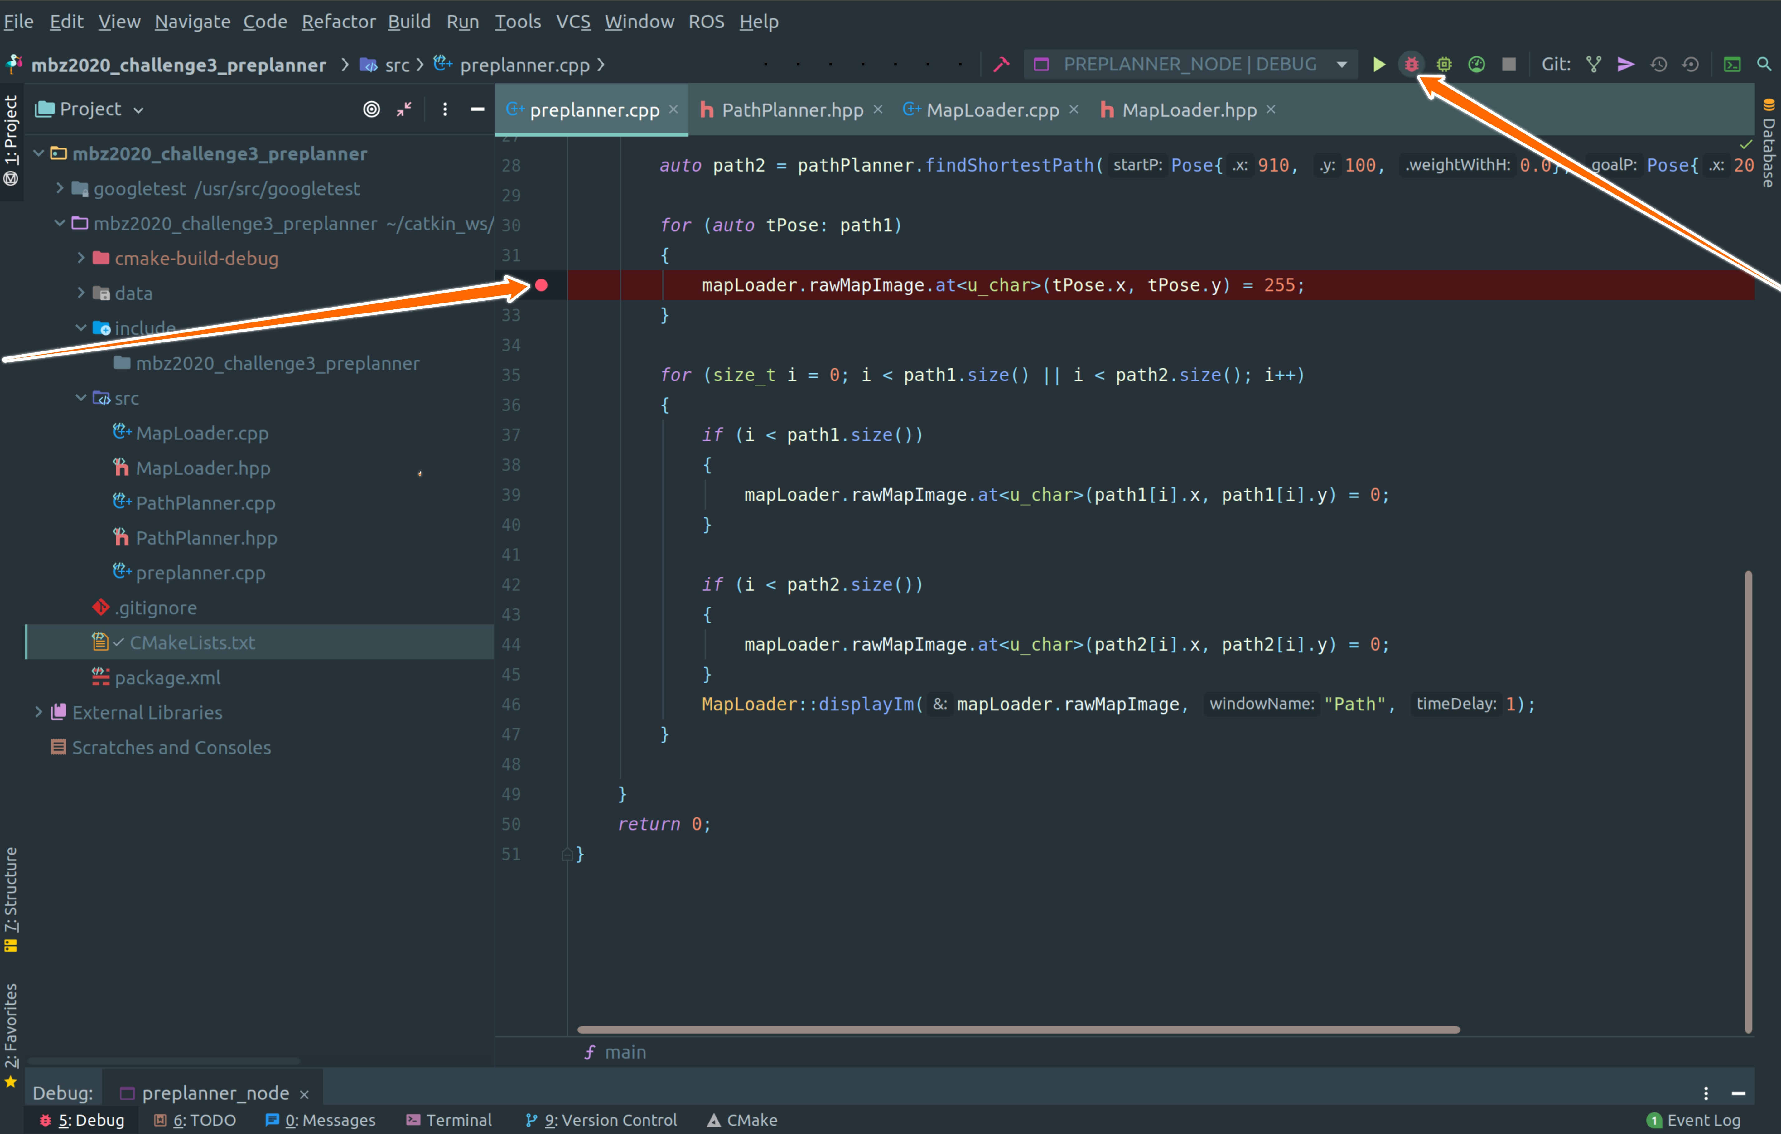
Task: Stop the running process with the square icon
Action: (x=1509, y=64)
